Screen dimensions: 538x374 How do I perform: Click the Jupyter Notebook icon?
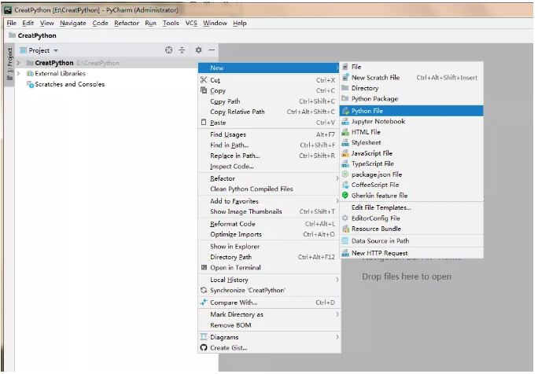345,121
